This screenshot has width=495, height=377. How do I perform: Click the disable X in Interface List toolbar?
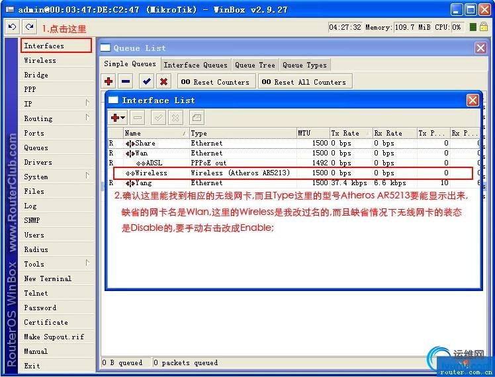coord(175,118)
